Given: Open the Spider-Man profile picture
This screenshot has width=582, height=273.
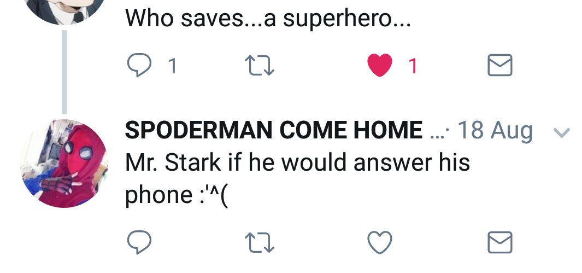Looking at the screenshot, I should 64,164.
